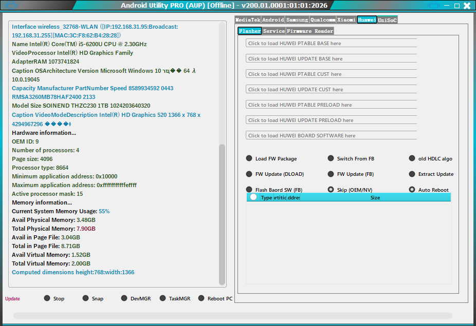The height and width of the screenshot is (326, 476).
Task: Open the Firmware Reader sub-tab
Action: 310,31
